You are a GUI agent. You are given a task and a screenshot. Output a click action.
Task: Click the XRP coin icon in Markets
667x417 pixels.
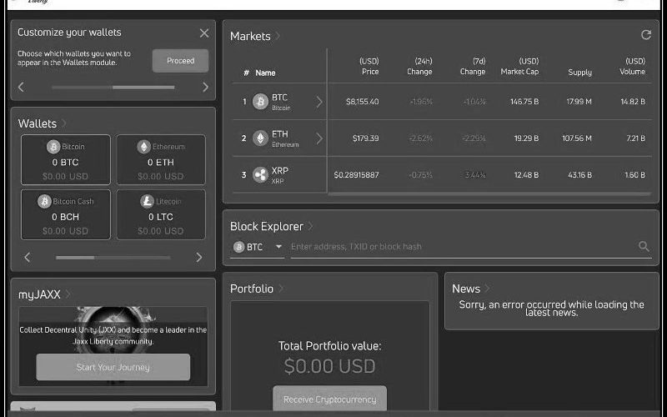click(x=260, y=175)
